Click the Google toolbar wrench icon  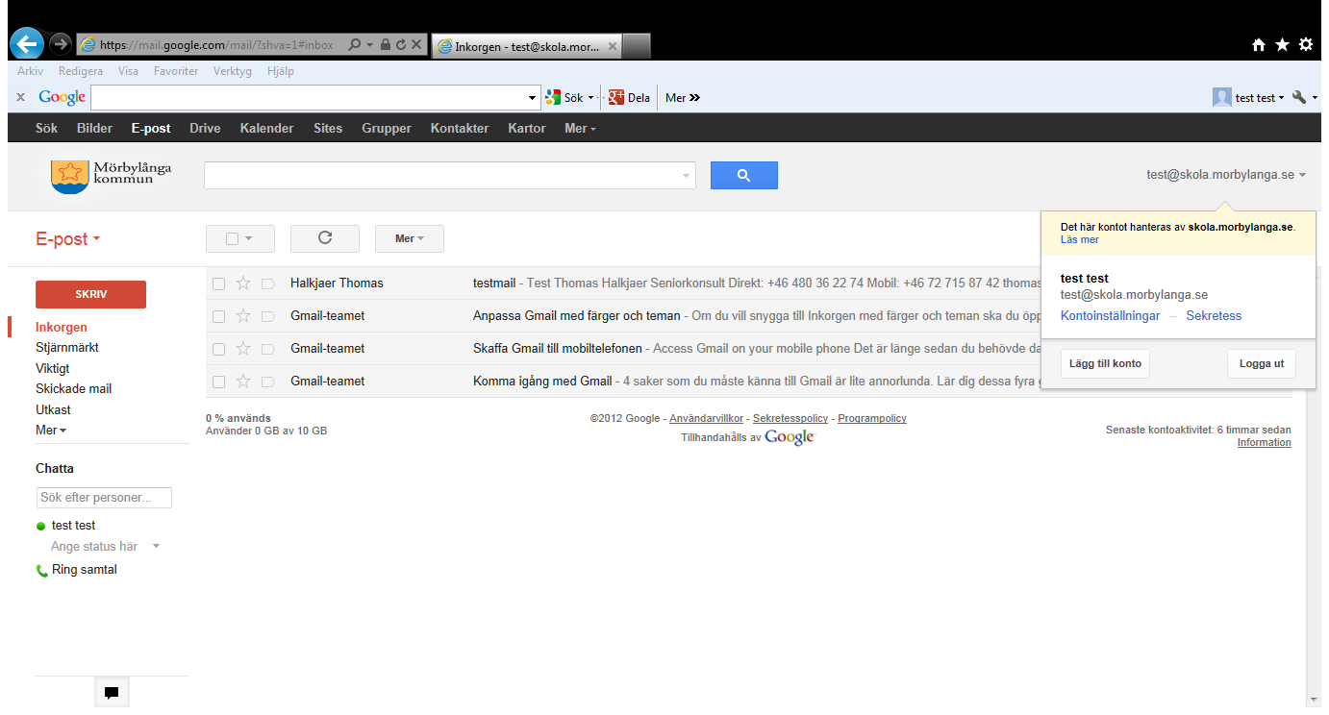tap(1299, 97)
